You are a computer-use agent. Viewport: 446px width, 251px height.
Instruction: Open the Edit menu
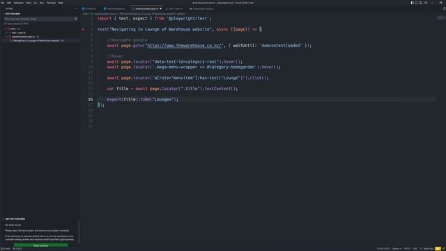point(9,3)
